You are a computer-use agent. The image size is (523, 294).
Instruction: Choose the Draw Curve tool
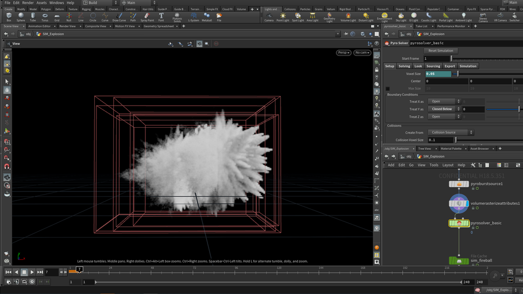(119, 17)
